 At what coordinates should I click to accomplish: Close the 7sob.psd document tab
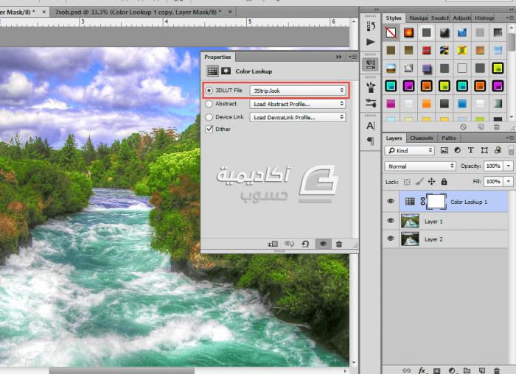(230, 13)
